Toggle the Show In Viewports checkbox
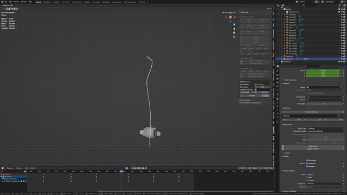Viewport: 347px width, 195px height. coord(307,164)
